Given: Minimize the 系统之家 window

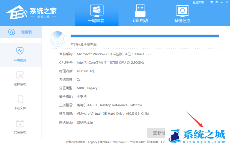Looking at the screenshot, I should (x=222, y=2).
